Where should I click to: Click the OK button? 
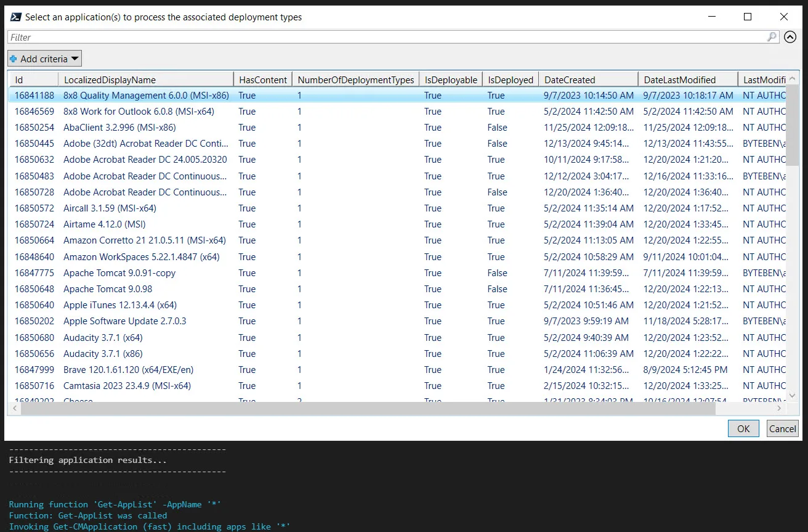(743, 428)
